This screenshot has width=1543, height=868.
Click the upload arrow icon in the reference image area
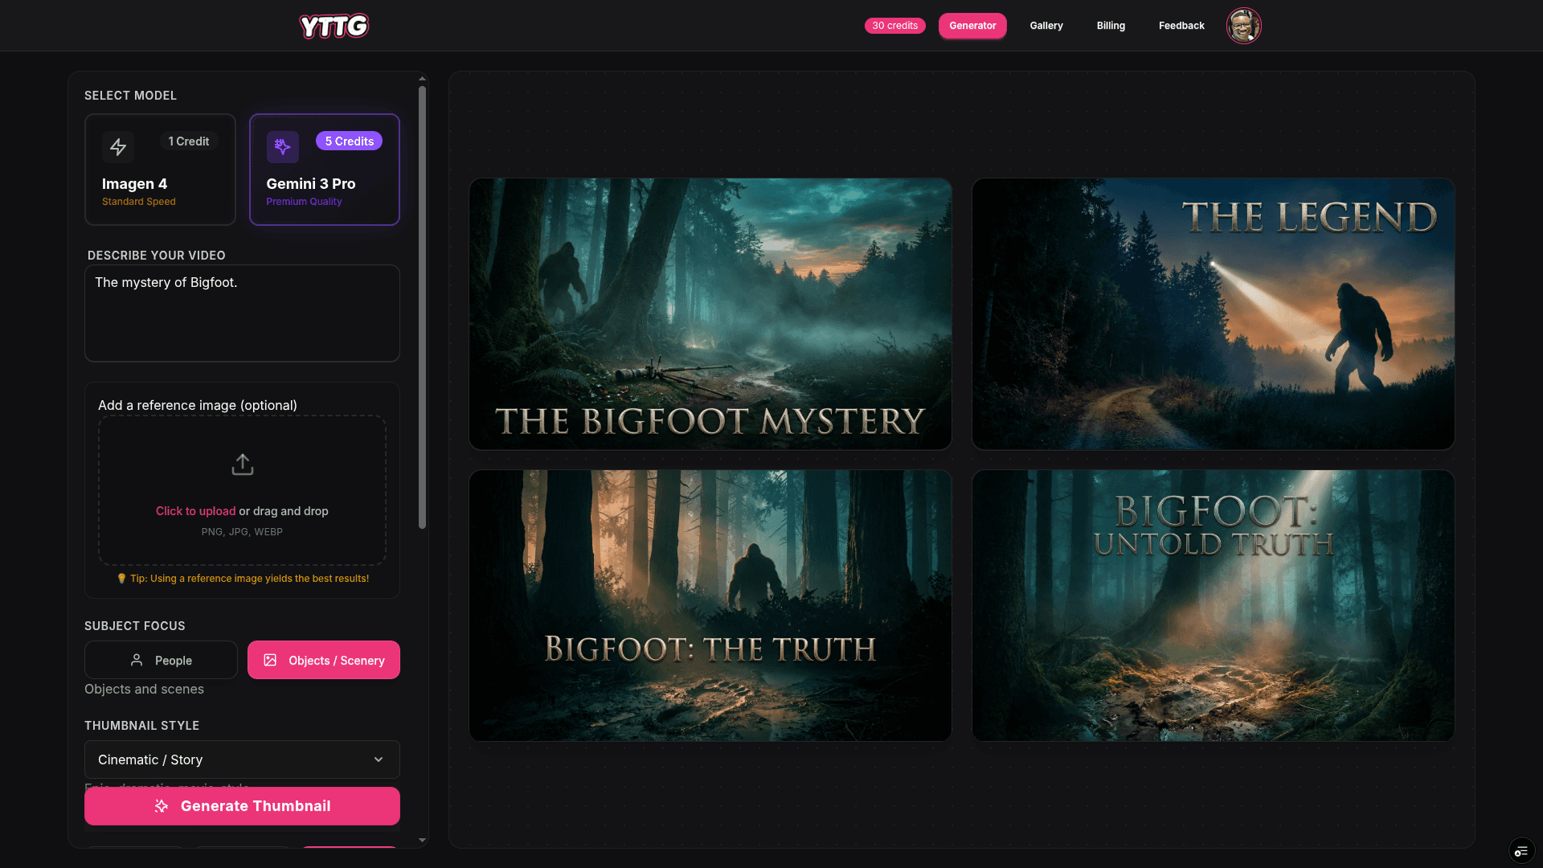pyautogui.click(x=242, y=464)
